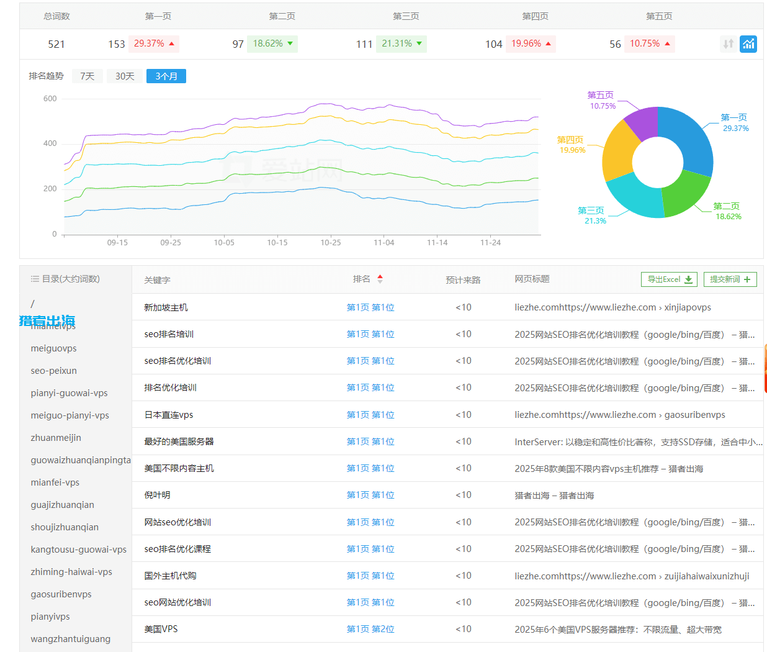Click the 导出Excel button
767x652 pixels.
coord(669,279)
